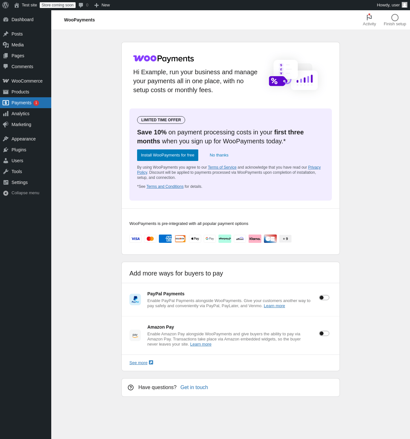Click the Pages icon in sidebar
This screenshot has width=410, height=439.
pos(6,56)
